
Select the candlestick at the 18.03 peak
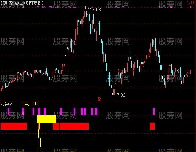click(x=85, y=13)
